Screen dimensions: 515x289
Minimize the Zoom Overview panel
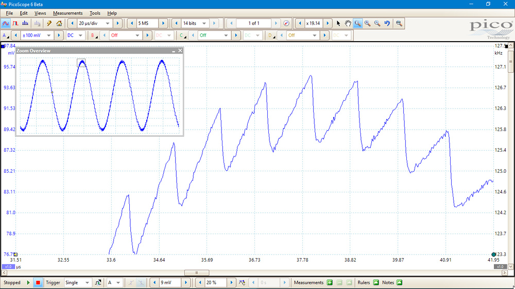point(174,51)
